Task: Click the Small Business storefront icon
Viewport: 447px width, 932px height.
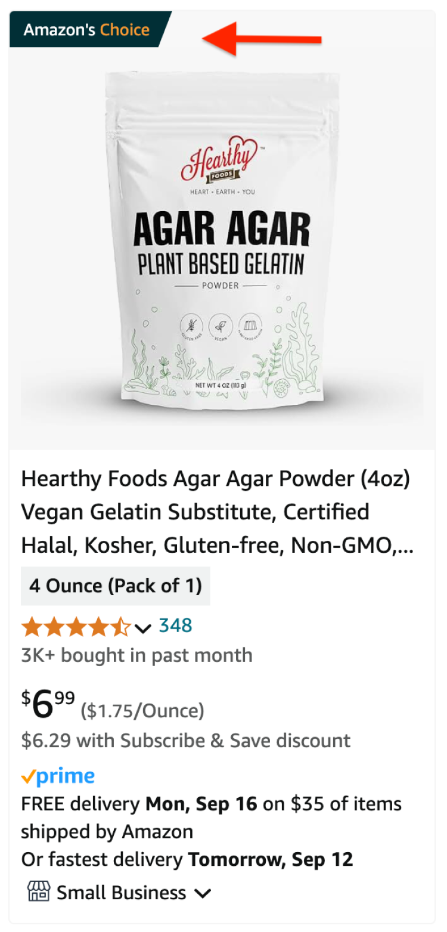Action: 38,892
